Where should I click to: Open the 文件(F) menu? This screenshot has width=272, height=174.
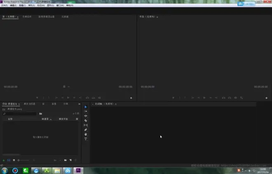[x=5, y=5]
